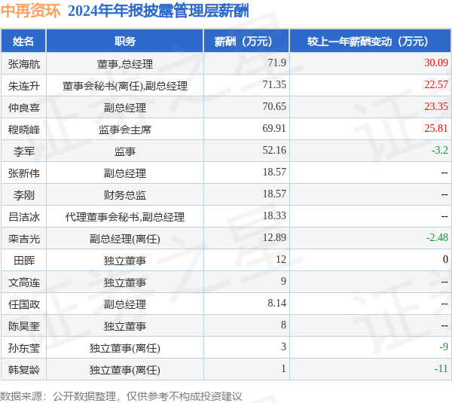Select the name 孙东莹
Screen dimensions: 452x403
point(24,348)
